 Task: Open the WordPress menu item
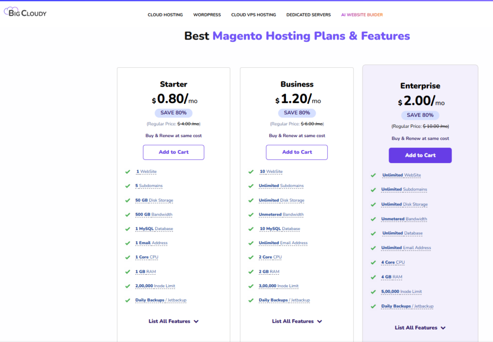click(207, 15)
